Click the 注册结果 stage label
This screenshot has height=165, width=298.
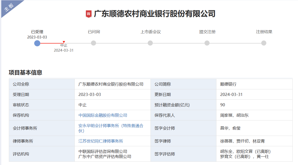(264, 32)
